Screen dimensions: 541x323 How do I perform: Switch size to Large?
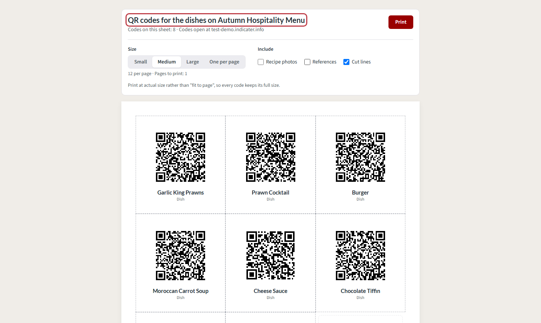[192, 62]
